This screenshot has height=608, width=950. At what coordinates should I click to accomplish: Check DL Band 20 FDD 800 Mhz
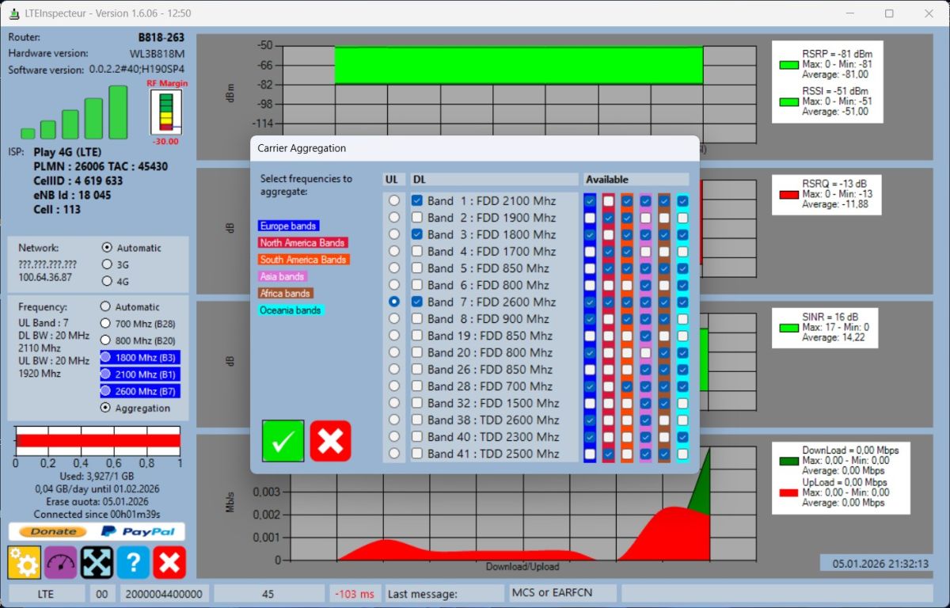[x=417, y=352]
